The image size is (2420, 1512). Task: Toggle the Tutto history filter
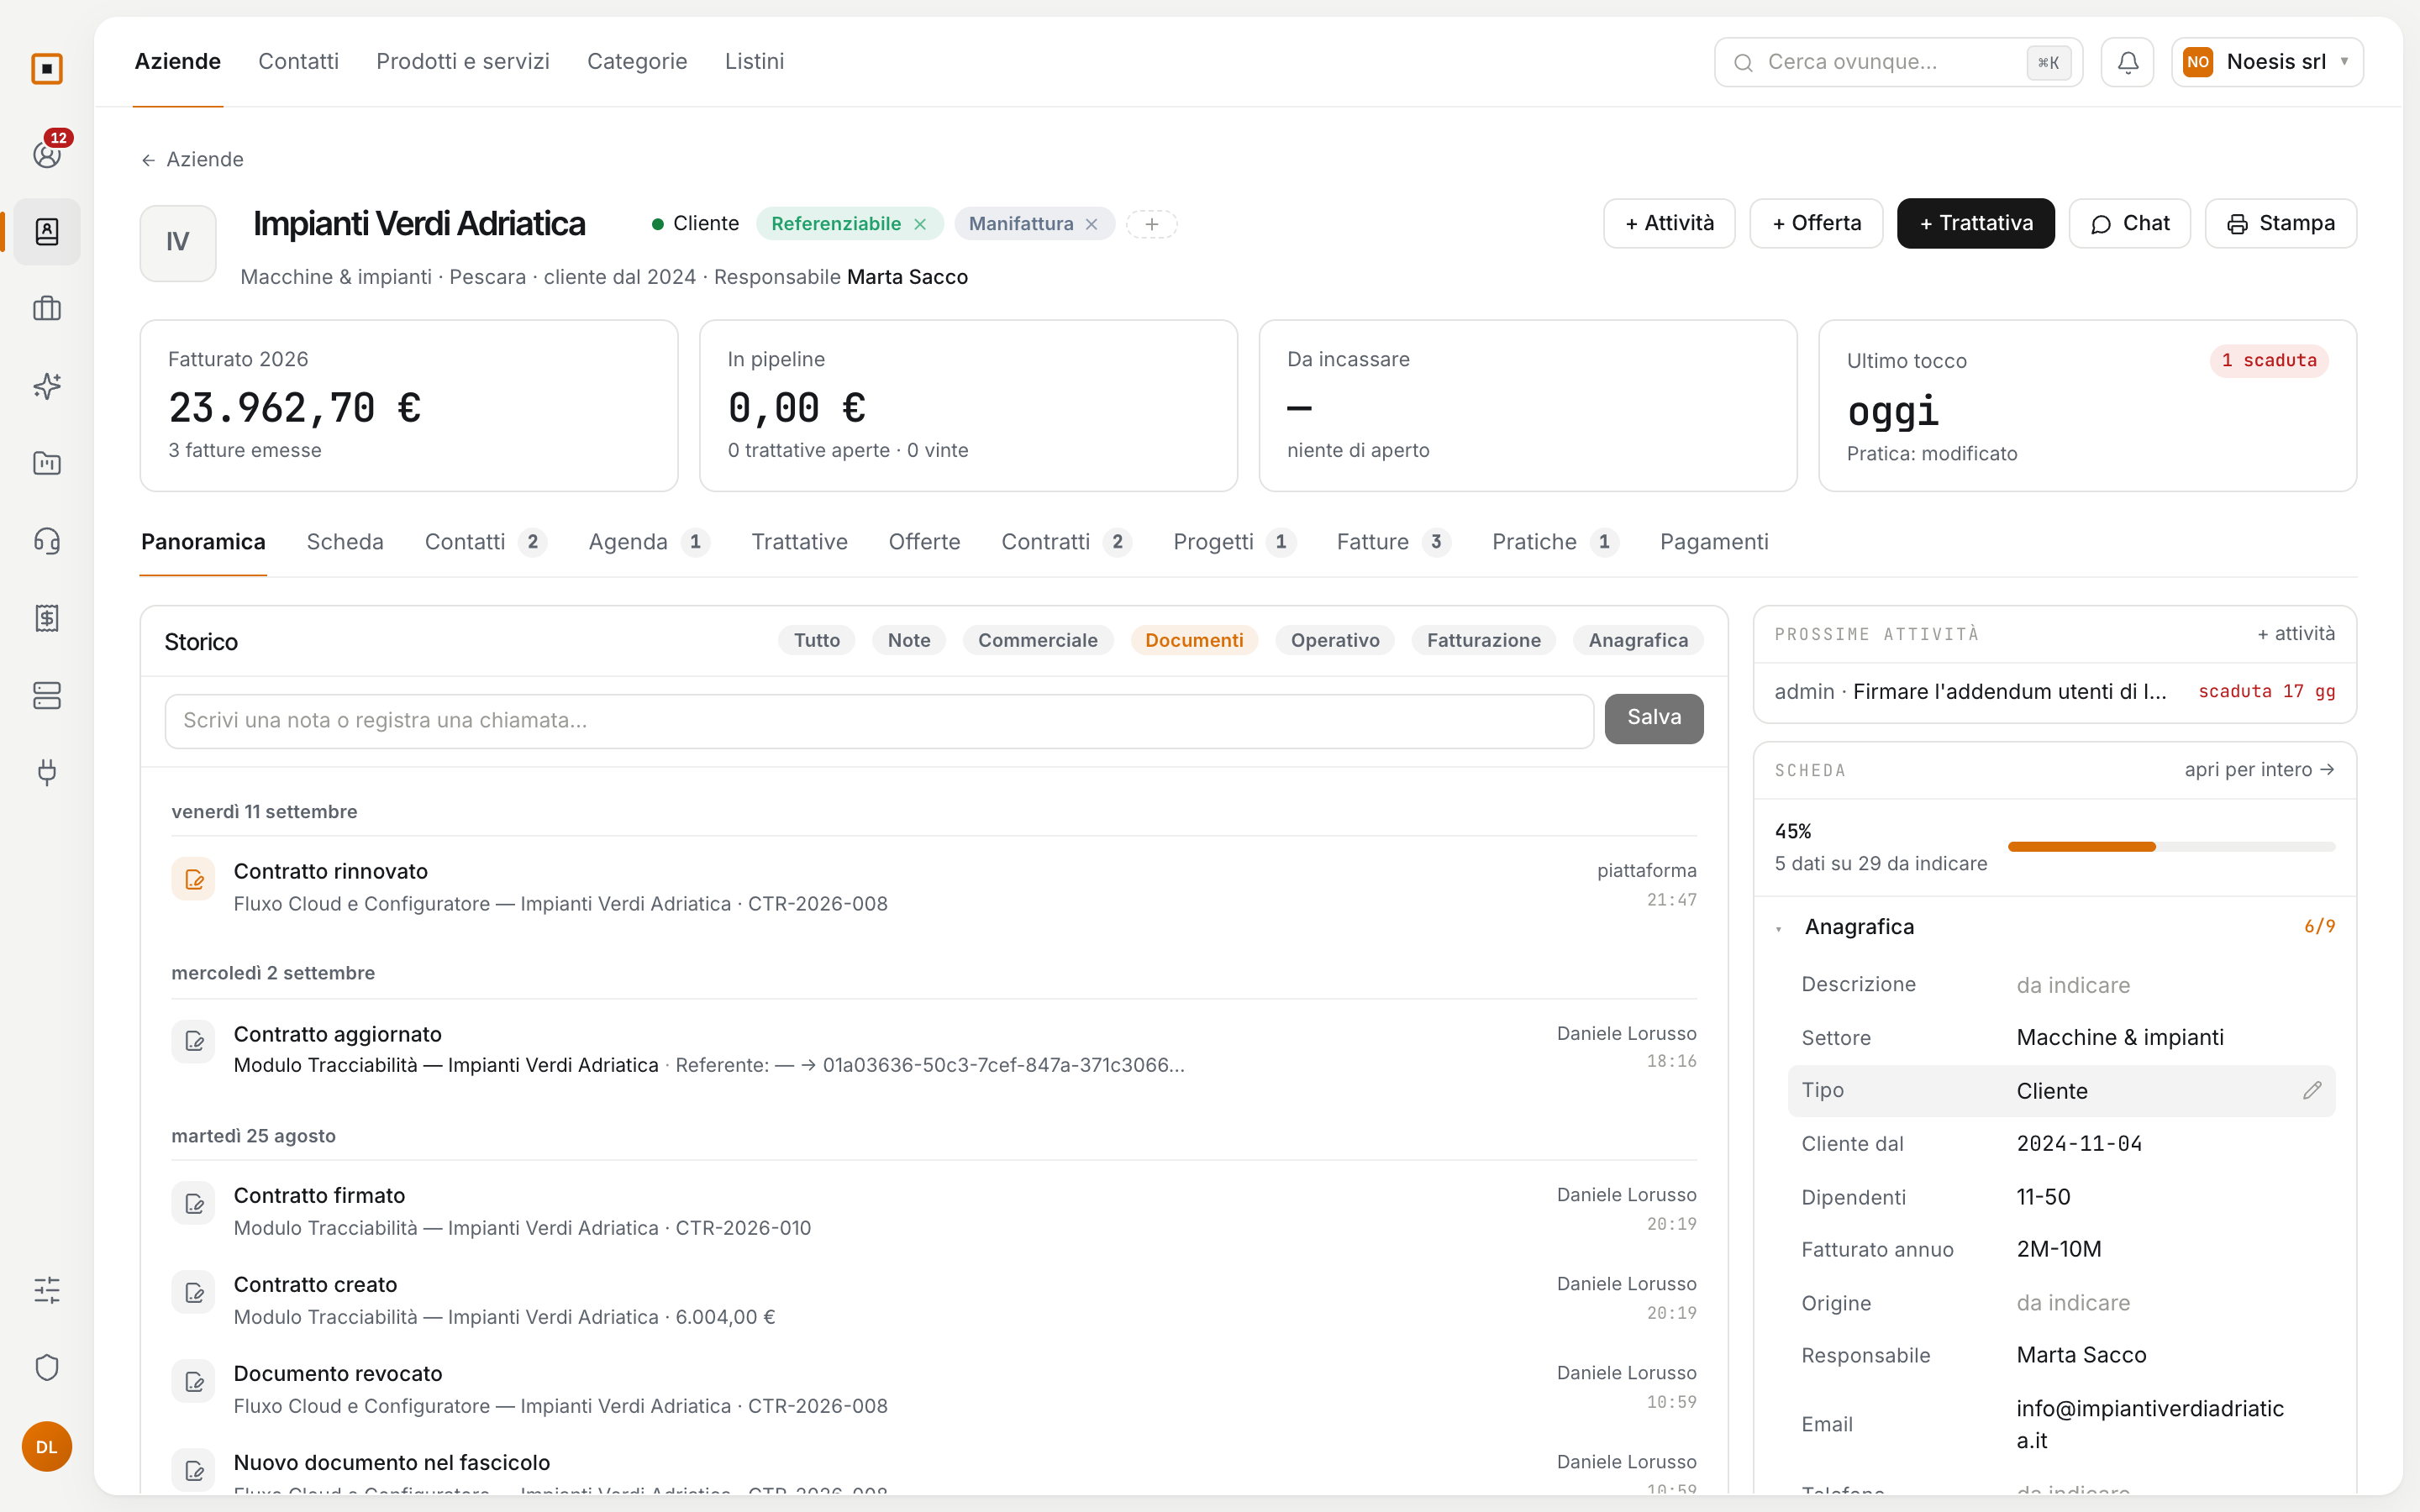[x=816, y=640]
